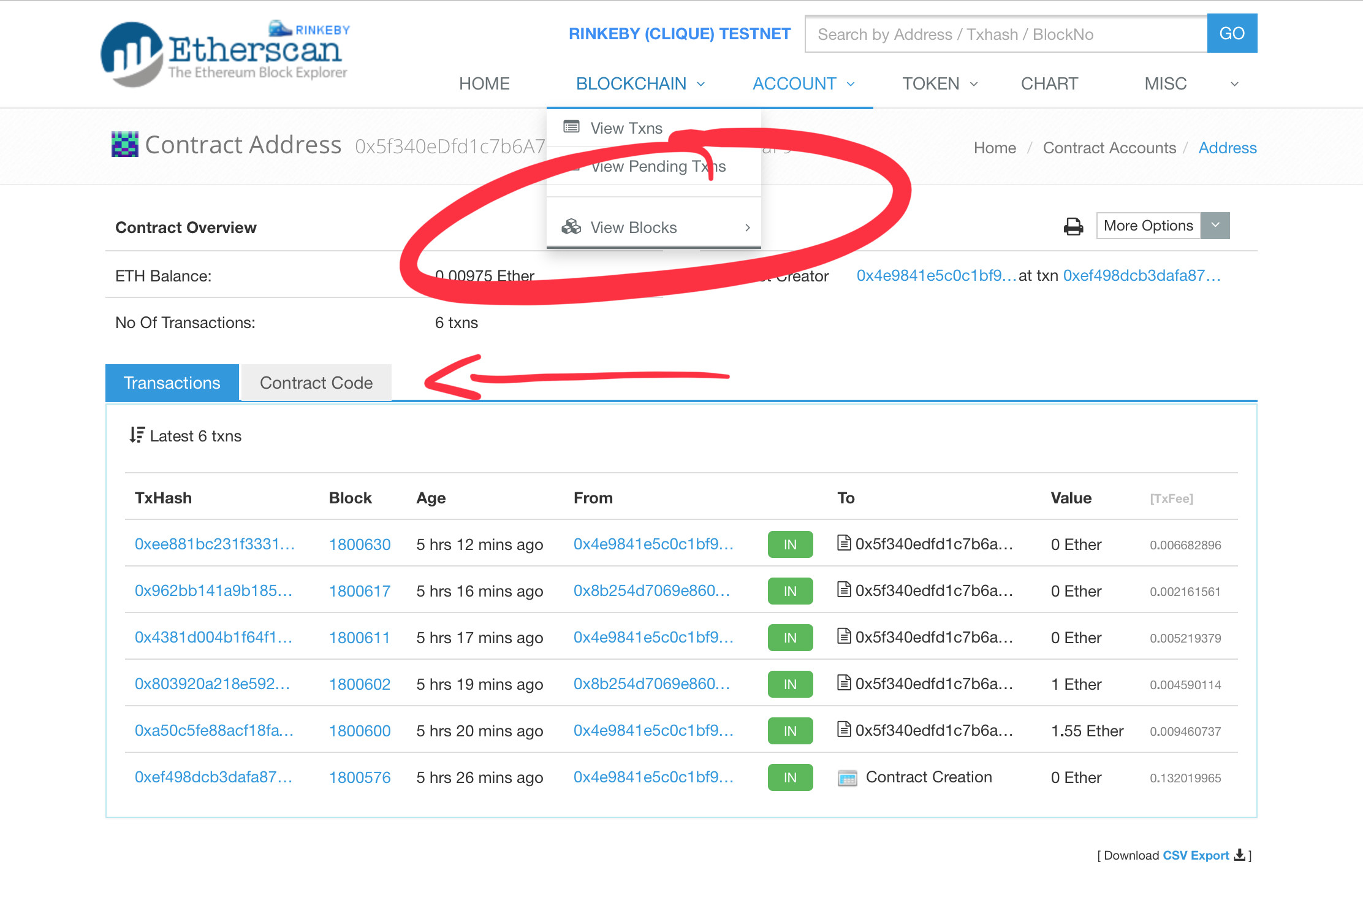Open contract creator address 0x4e9841e5c0c1bf9 link

(936, 275)
